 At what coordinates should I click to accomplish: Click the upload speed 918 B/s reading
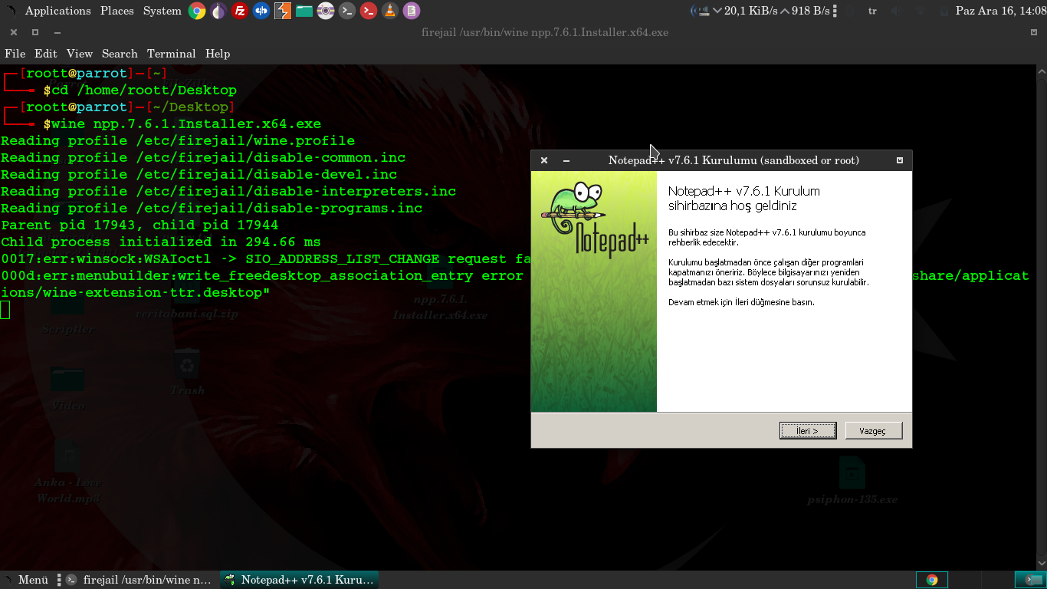(x=811, y=11)
